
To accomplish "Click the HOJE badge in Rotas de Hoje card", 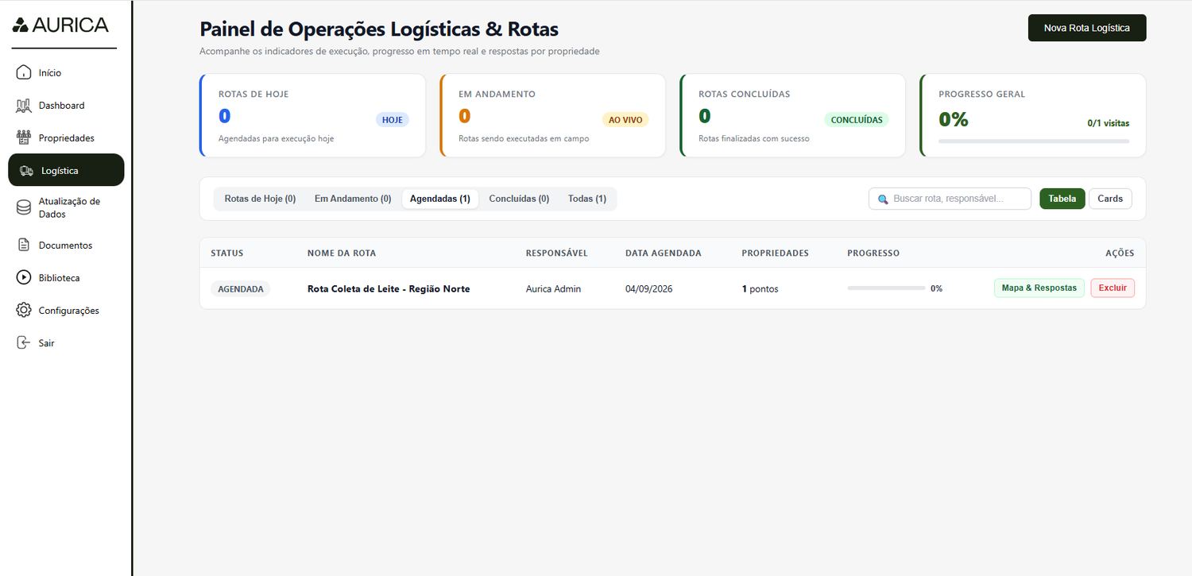I will point(393,120).
